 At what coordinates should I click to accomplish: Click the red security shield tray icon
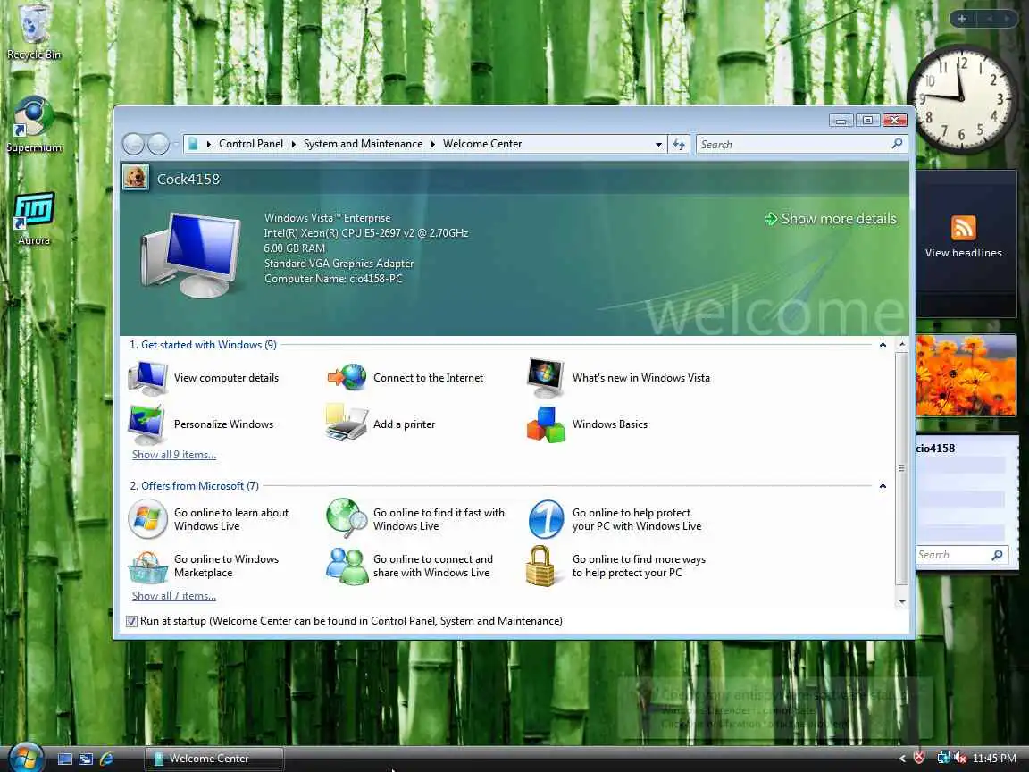coord(919,758)
